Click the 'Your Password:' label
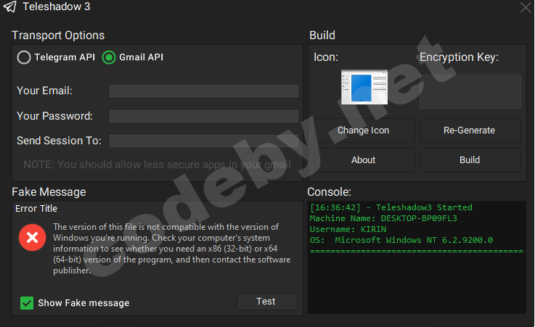This screenshot has width=535, height=327. [x=54, y=116]
